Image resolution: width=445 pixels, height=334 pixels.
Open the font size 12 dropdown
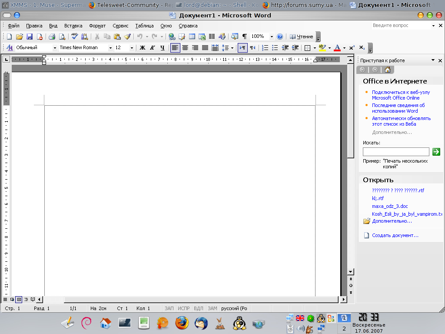132,48
